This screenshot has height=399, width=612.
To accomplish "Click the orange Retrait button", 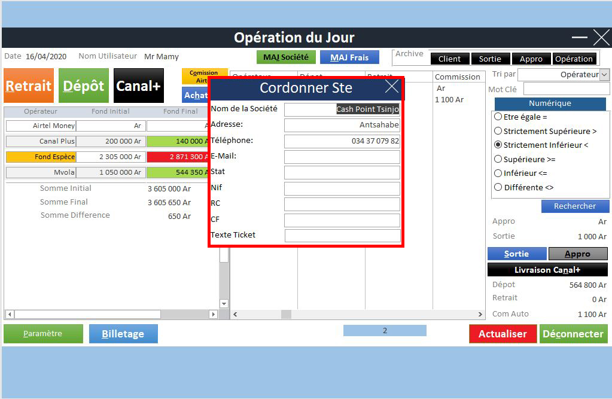I will pos(29,86).
